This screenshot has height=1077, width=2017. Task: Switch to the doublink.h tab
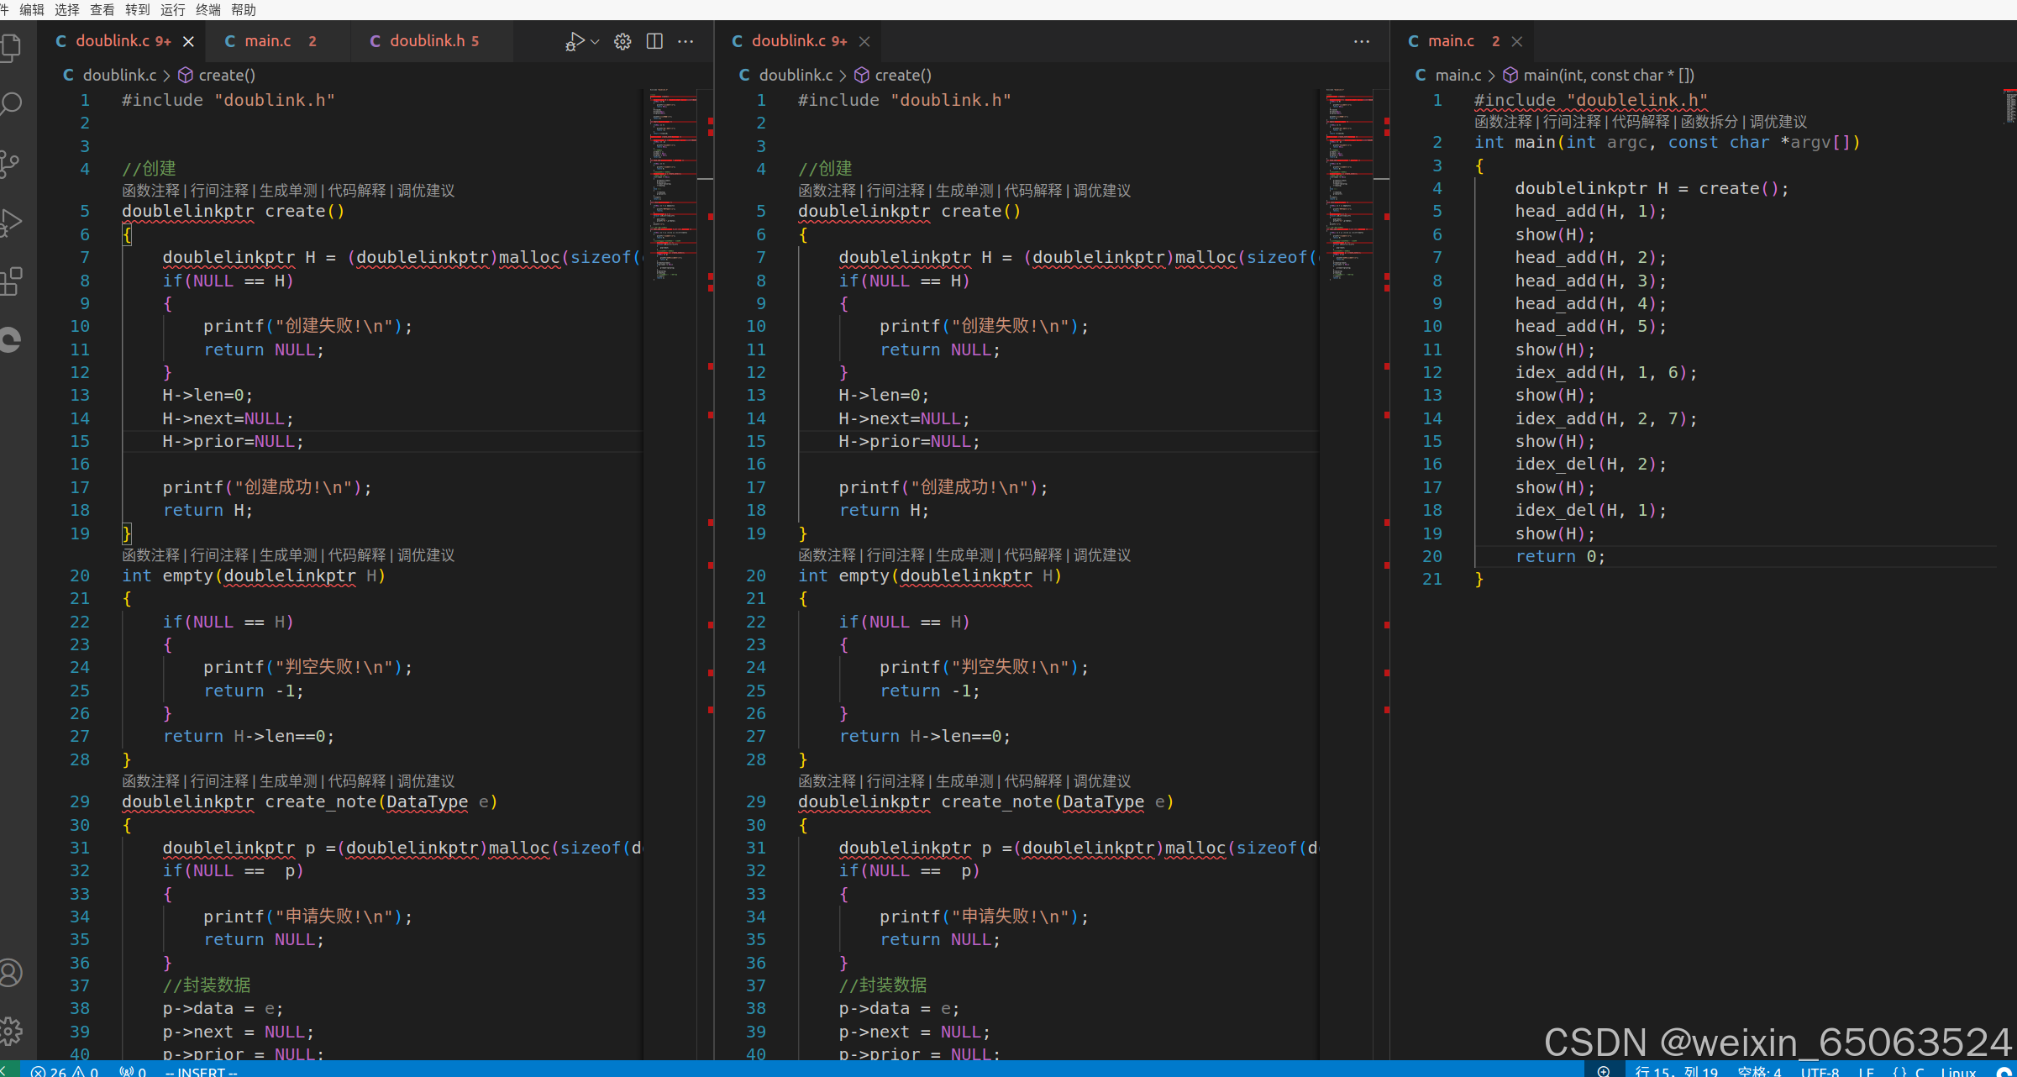click(428, 41)
